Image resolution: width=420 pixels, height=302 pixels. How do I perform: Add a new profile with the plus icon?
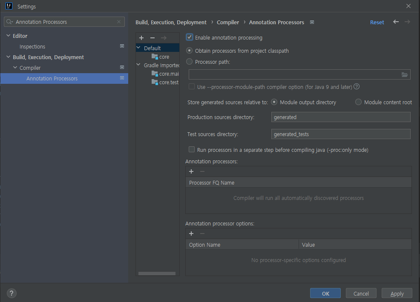point(141,38)
